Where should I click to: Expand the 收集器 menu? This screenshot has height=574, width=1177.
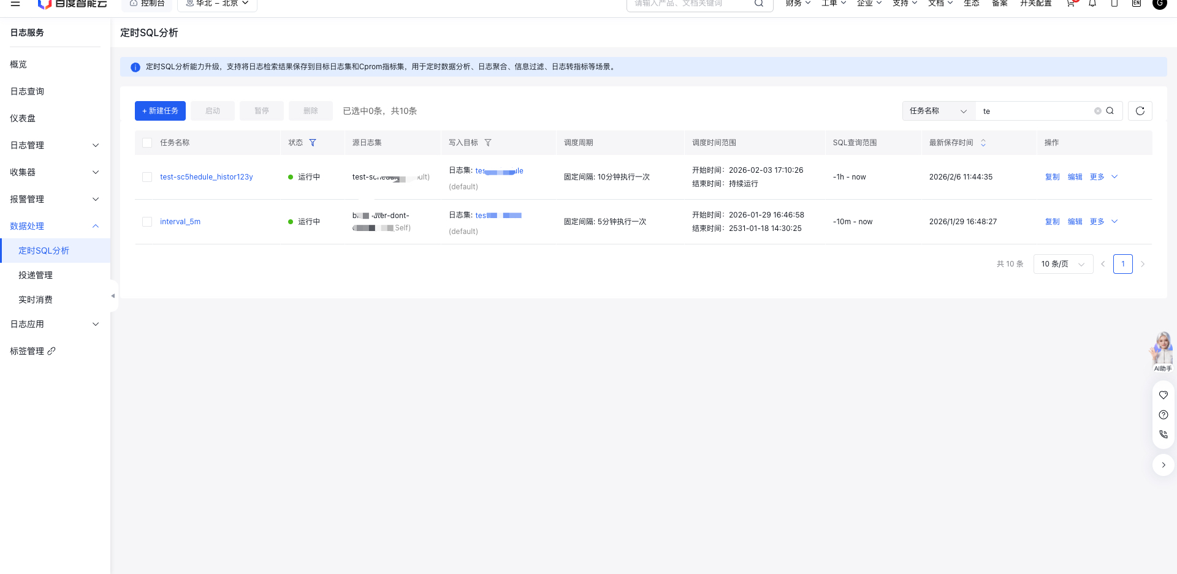pyautogui.click(x=55, y=172)
